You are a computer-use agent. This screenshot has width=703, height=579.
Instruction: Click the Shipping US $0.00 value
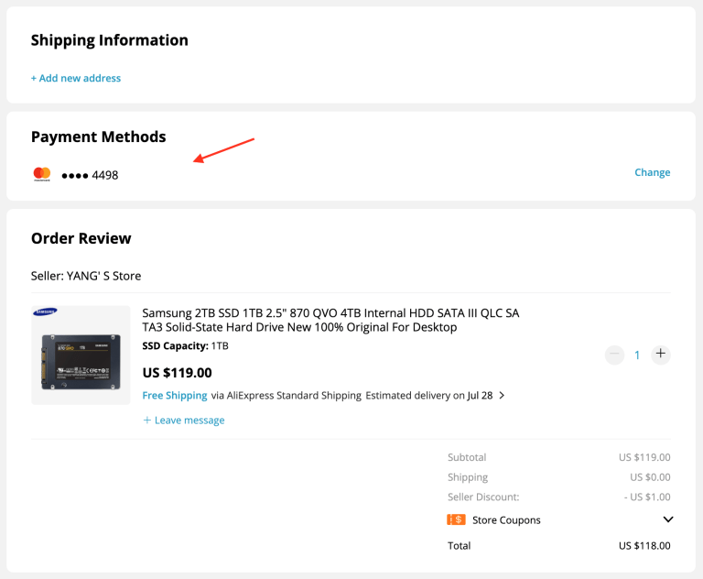click(x=650, y=477)
